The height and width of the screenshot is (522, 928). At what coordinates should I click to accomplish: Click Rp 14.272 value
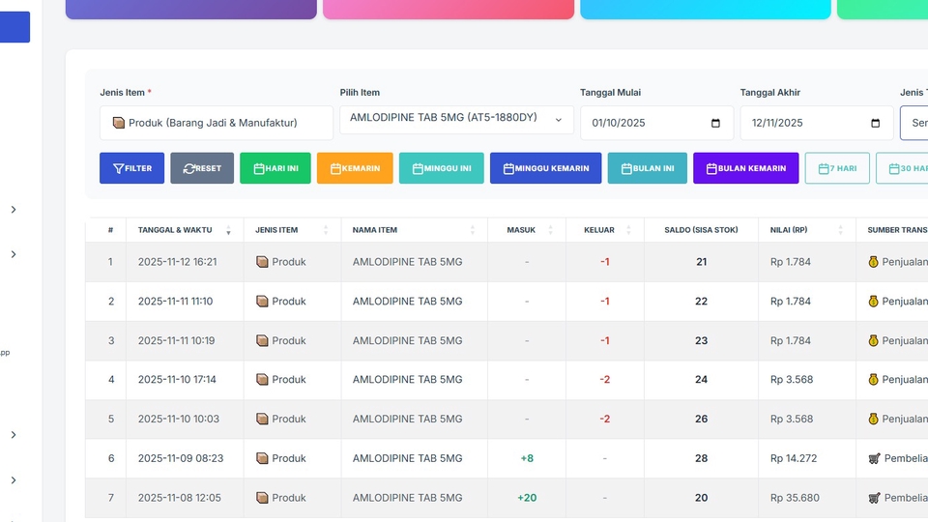pos(793,458)
